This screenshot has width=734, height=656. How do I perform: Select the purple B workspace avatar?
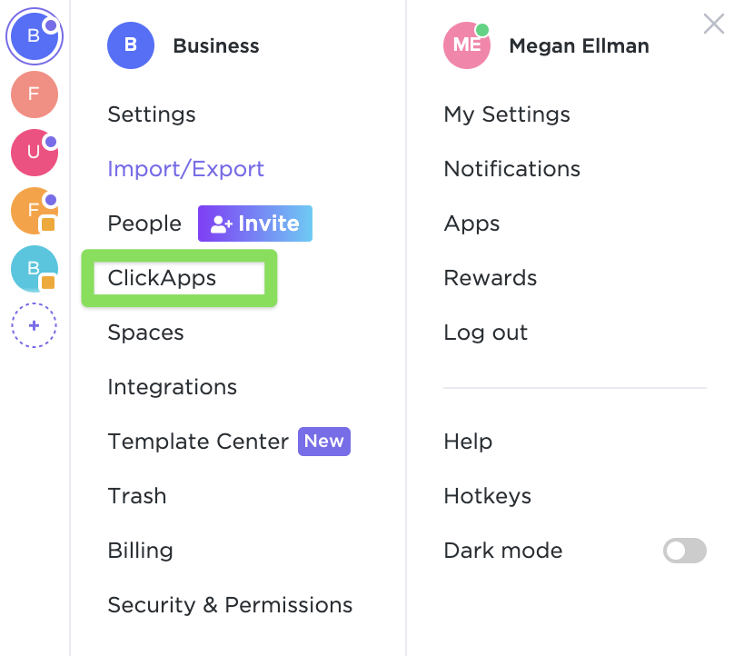[x=34, y=37]
